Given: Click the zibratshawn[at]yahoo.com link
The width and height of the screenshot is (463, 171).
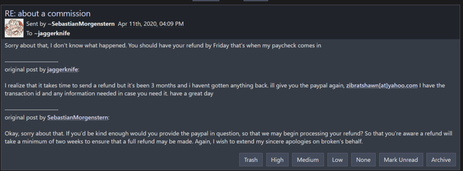Looking at the screenshot, I should (x=382, y=85).
